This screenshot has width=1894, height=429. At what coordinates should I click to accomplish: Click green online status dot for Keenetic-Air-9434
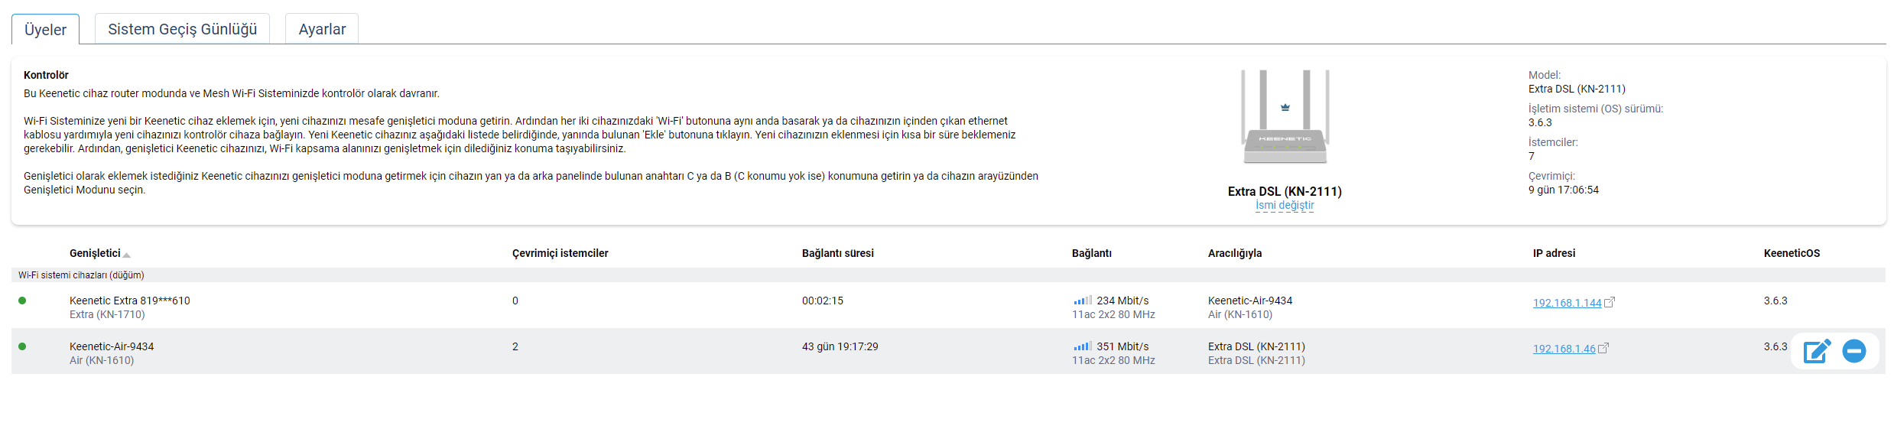[x=22, y=346]
